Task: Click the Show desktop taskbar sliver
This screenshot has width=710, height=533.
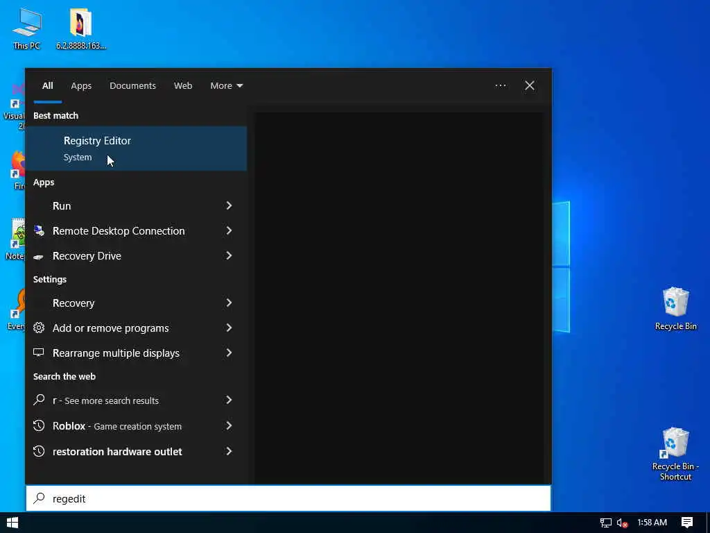Action: (707, 523)
